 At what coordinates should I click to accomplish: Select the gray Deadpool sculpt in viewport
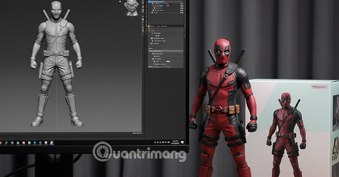pyautogui.click(x=56, y=64)
